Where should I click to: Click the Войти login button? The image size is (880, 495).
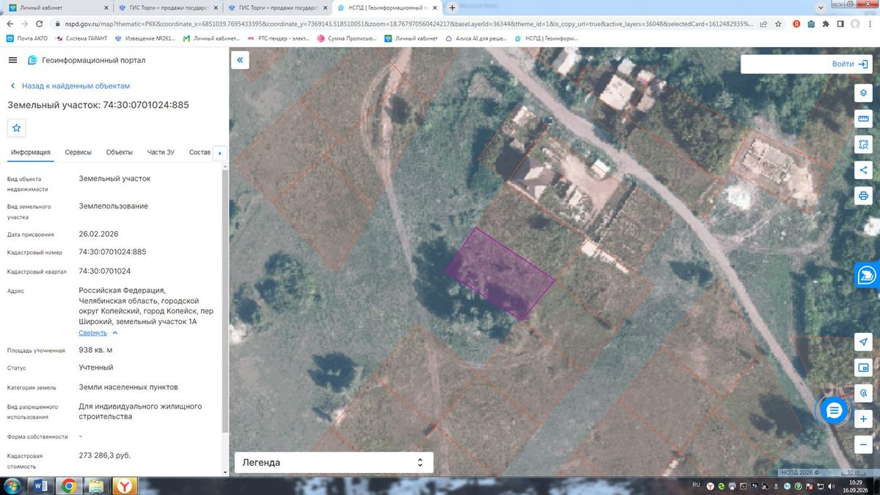(x=850, y=64)
